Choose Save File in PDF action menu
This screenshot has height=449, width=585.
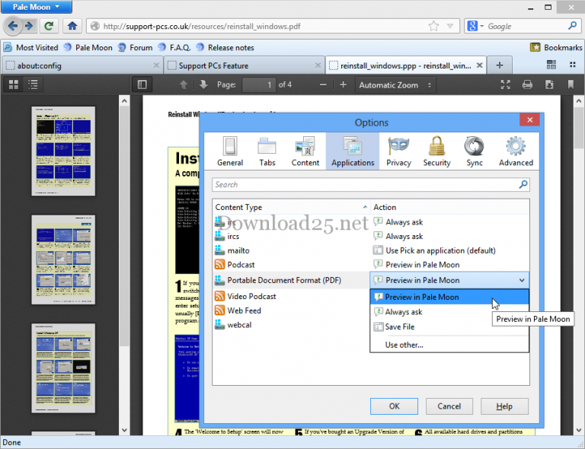[x=449, y=326]
